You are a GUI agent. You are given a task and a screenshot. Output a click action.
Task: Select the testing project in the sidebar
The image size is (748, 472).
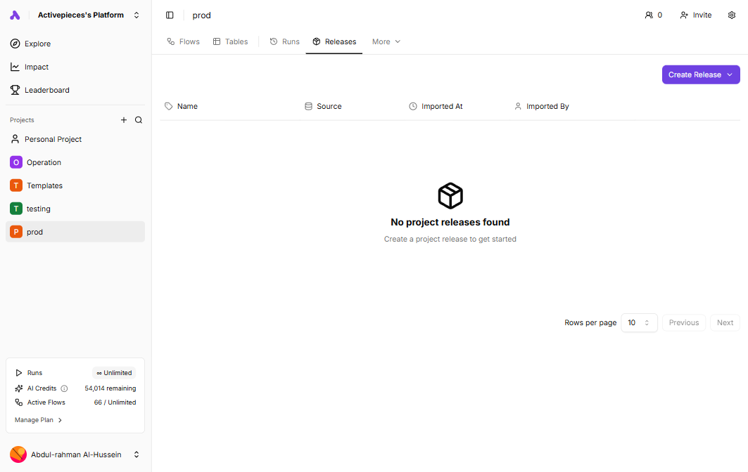[39, 208]
